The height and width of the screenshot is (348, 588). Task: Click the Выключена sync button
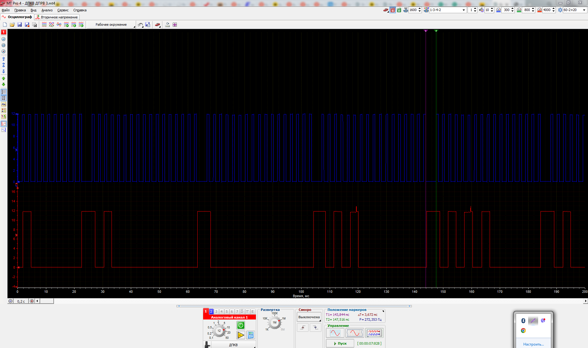pyautogui.click(x=309, y=317)
